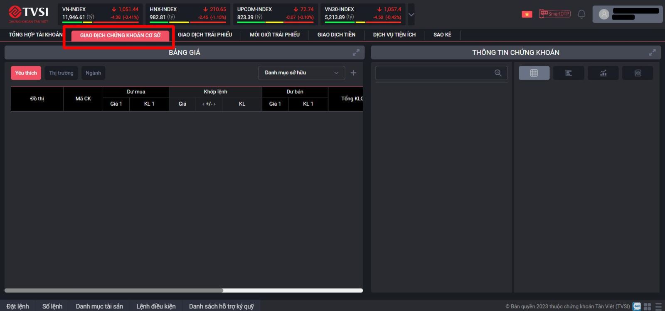Switch to Ngành filter
The width and height of the screenshot is (665, 311).
(93, 73)
